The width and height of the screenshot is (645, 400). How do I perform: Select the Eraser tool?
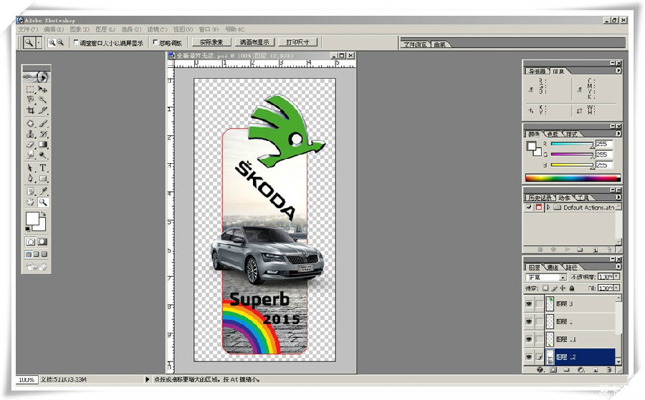point(30,144)
